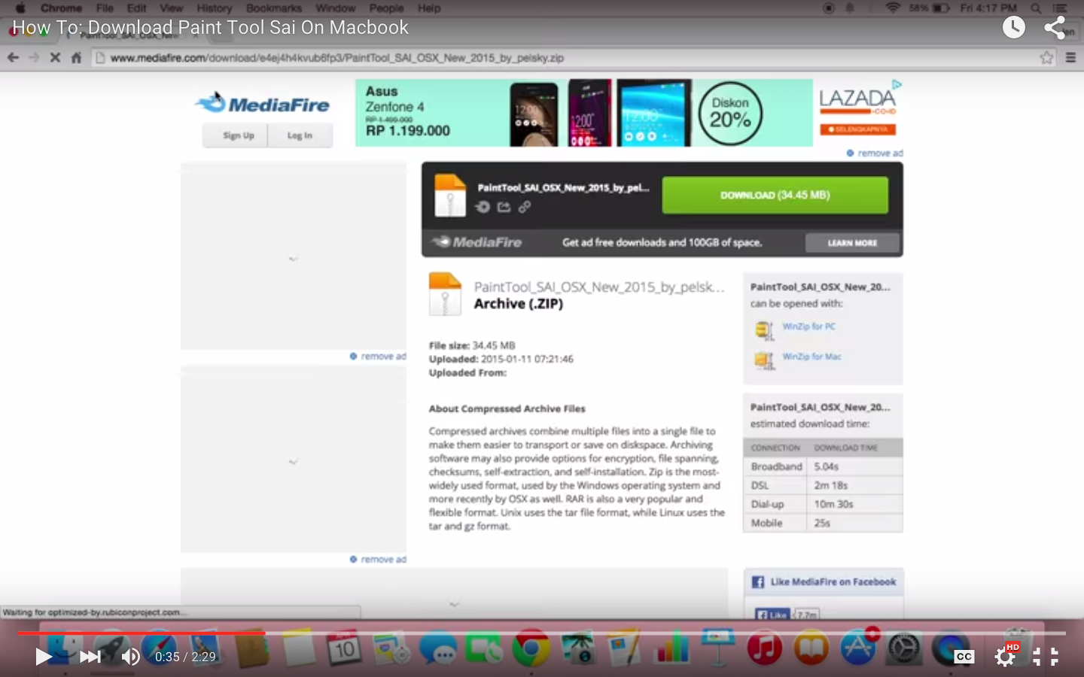Click the Facebook Like button
The height and width of the screenshot is (677, 1084).
[772, 614]
